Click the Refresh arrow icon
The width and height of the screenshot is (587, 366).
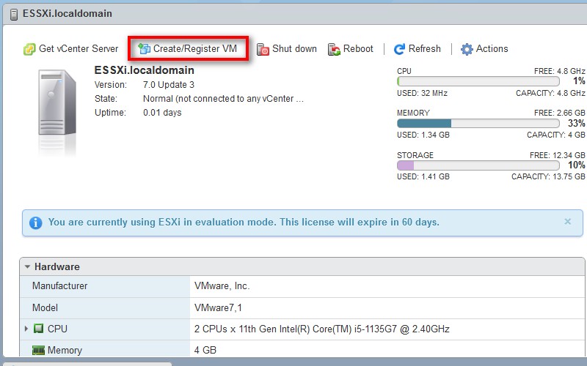tap(399, 49)
